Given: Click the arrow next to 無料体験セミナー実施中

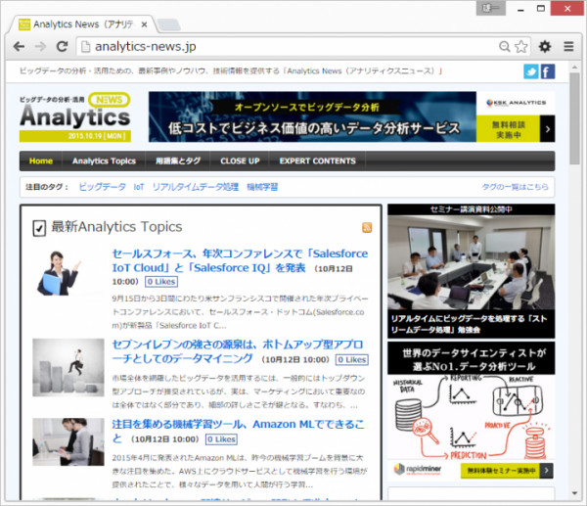Looking at the screenshot, I should (547, 471).
